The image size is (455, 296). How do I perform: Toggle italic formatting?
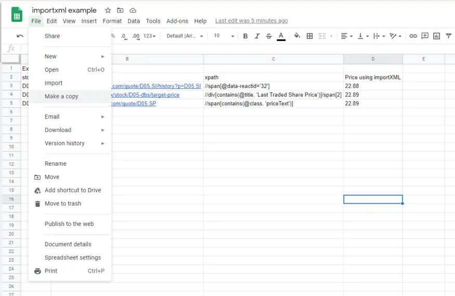click(257, 36)
